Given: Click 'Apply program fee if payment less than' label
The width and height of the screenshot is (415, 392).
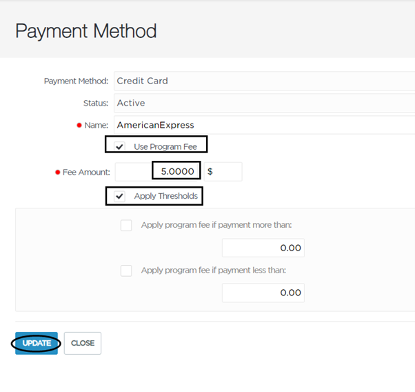Looking at the screenshot, I should (x=214, y=271).
